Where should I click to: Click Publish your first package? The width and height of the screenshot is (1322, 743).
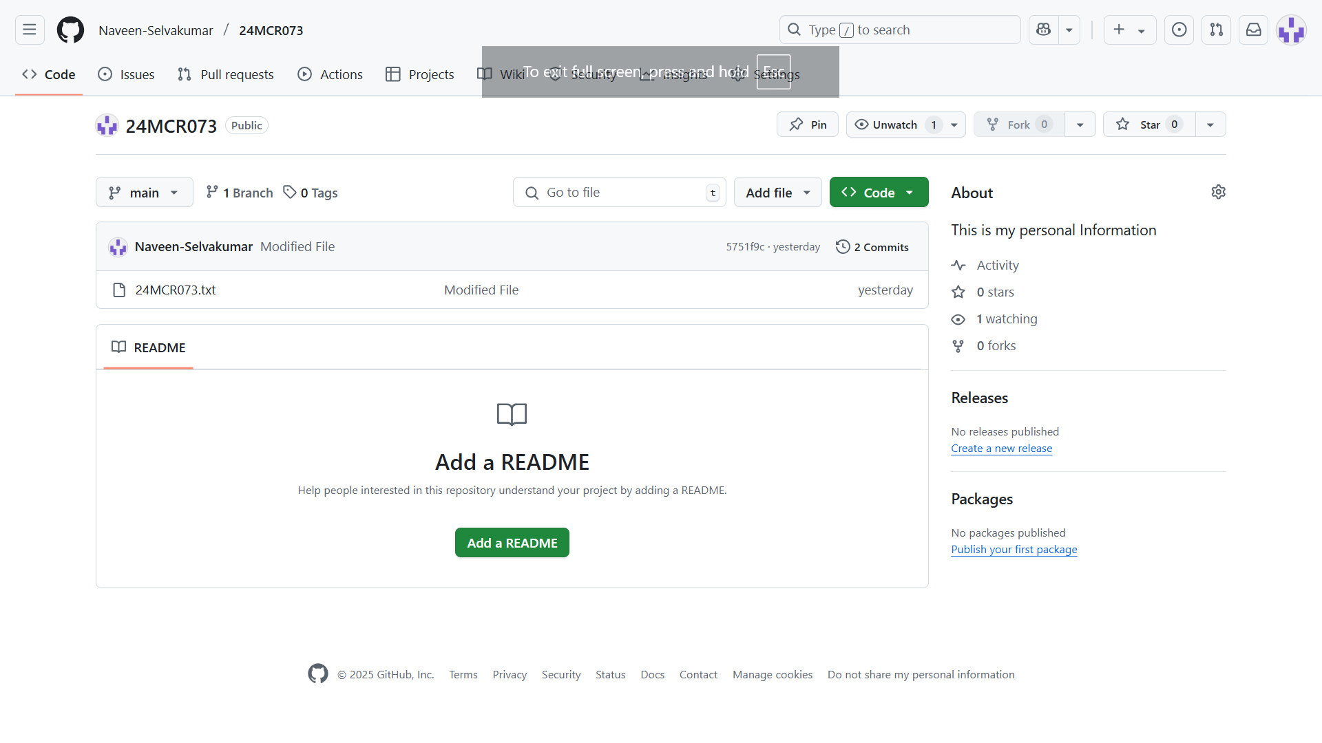tap(1014, 550)
